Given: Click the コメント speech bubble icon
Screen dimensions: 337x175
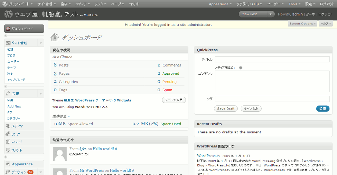Looking at the screenshot, I should pyautogui.click(x=8, y=150).
